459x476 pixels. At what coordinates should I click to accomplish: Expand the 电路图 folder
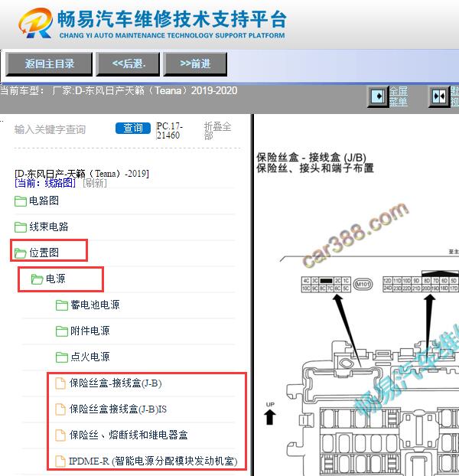[x=44, y=201]
